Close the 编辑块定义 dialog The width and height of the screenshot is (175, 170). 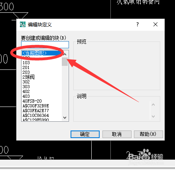tap(155, 24)
